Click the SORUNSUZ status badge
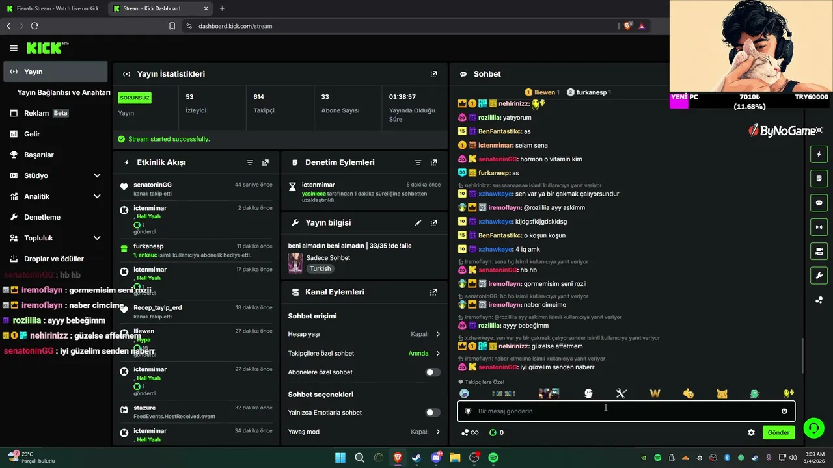Screen dimensions: 833x468 (x=135, y=97)
